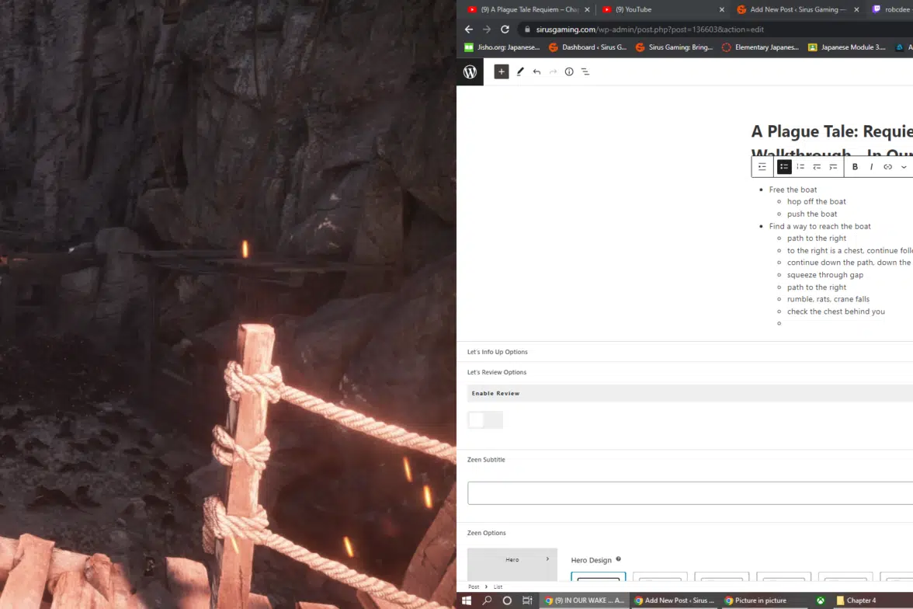Change block type via list block icon
Screen dimensions: 913x609
tap(762, 167)
